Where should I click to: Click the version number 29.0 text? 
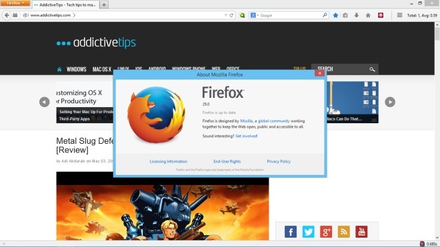(206, 104)
